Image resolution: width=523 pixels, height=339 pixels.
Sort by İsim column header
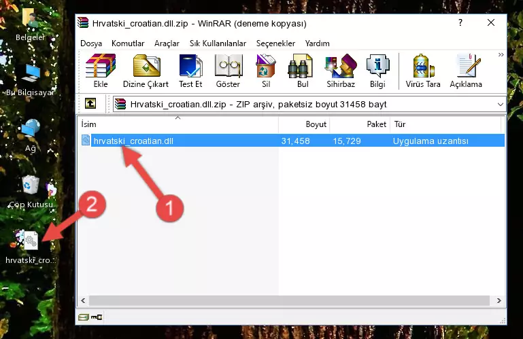pyautogui.click(x=178, y=124)
